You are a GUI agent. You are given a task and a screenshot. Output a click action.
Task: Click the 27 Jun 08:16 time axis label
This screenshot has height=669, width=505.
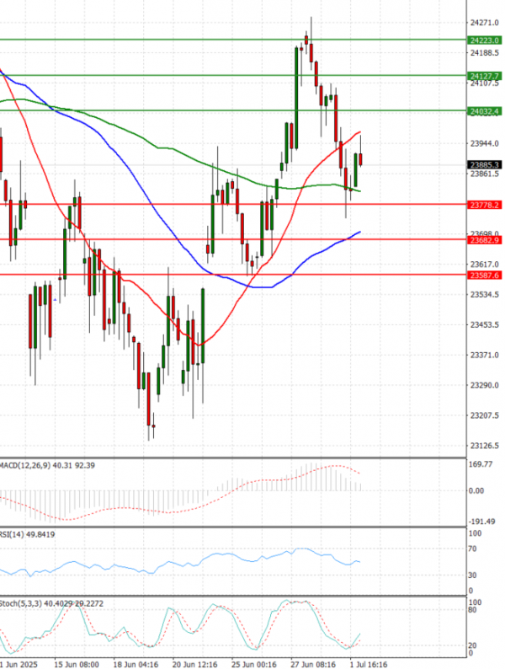coord(313,664)
